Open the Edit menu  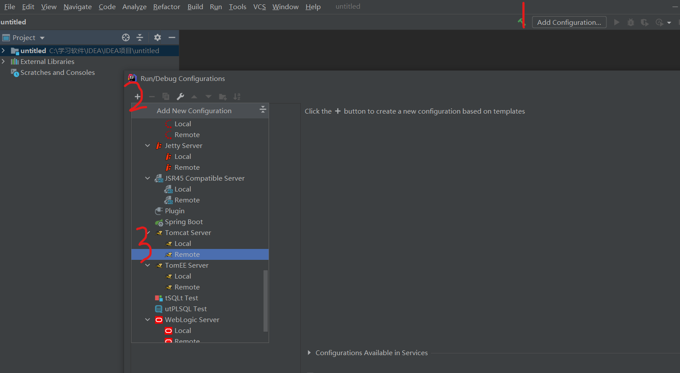(x=28, y=7)
